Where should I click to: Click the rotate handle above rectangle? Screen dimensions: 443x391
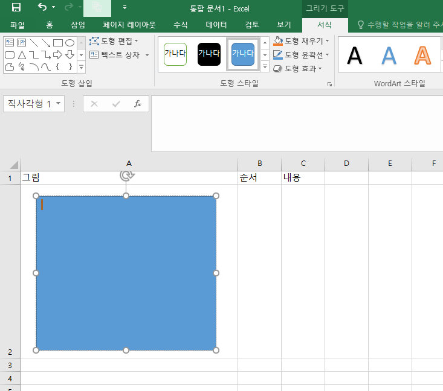[126, 176]
